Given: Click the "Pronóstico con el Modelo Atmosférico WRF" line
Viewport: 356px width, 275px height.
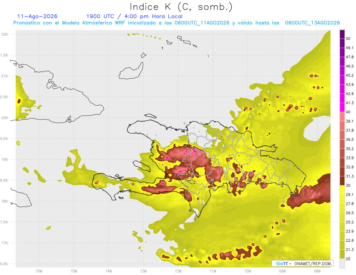Looking at the screenshot, I should pos(177,23).
